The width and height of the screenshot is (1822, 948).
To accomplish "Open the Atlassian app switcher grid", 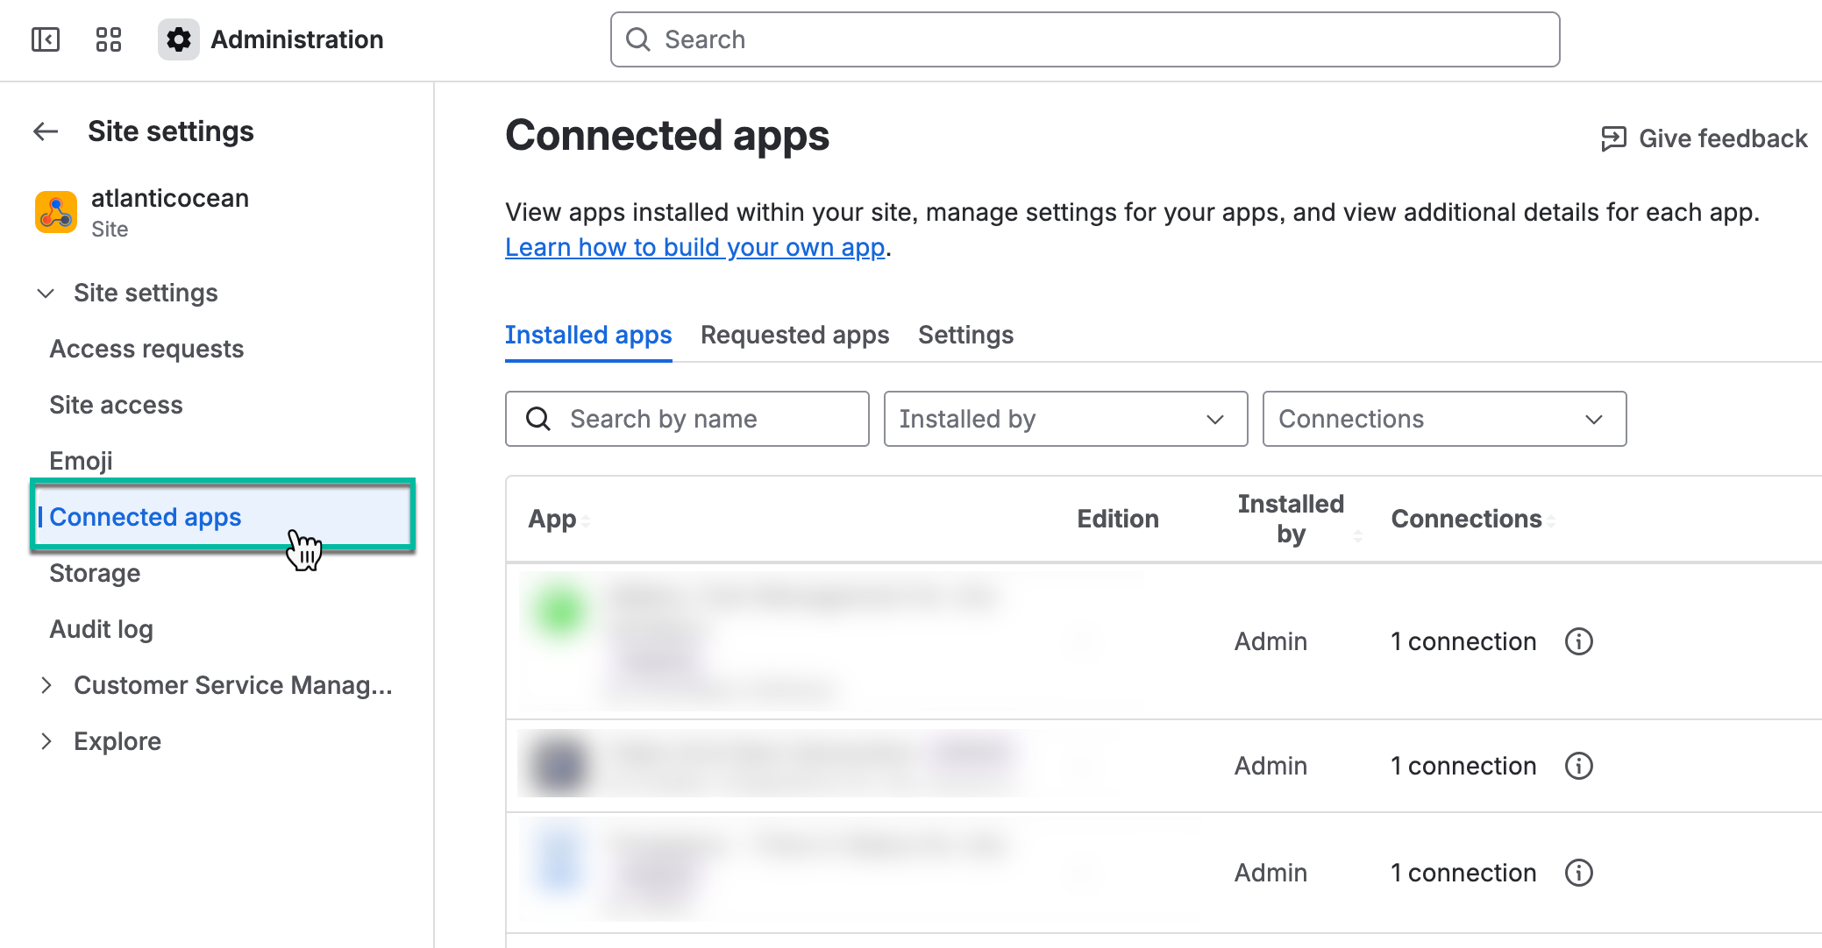I will [108, 39].
